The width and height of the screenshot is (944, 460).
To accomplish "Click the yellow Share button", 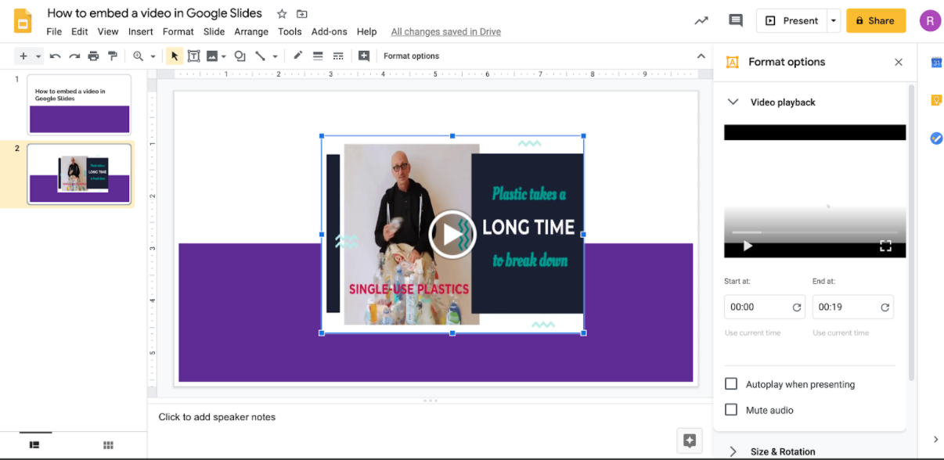I will (875, 21).
